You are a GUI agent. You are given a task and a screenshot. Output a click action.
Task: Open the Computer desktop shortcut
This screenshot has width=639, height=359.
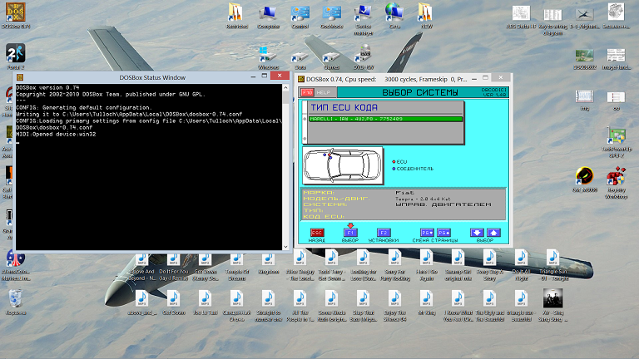tap(269, 15)
